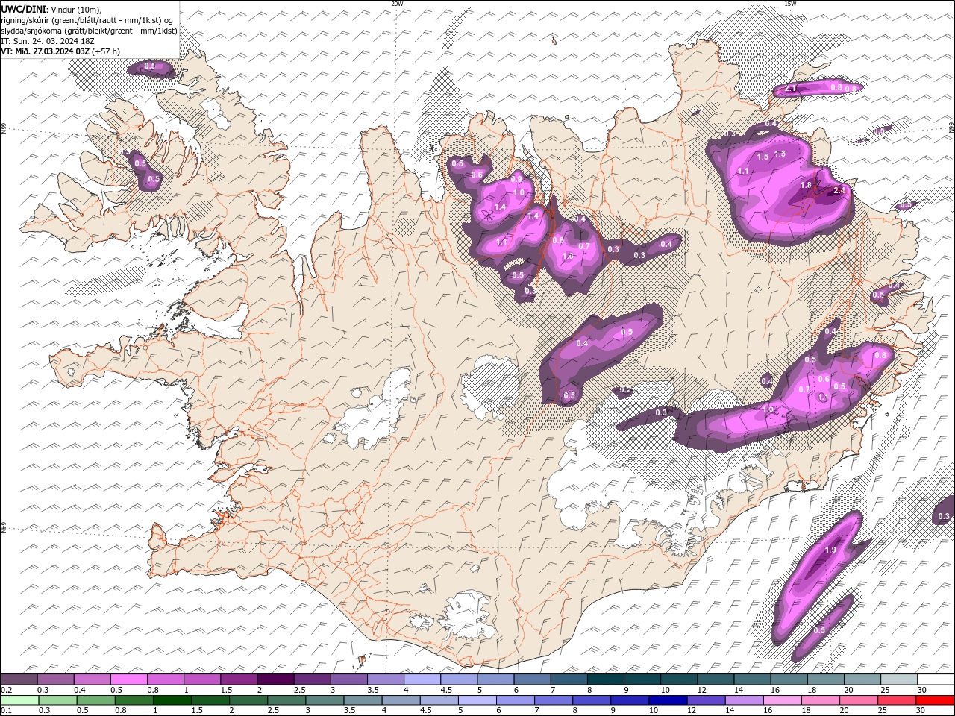Click the "rigning/skúrir" legend description line
Image resolution: width=955 pixels, height=716 pixels.
pyautogui.click(x=87, y=20)
